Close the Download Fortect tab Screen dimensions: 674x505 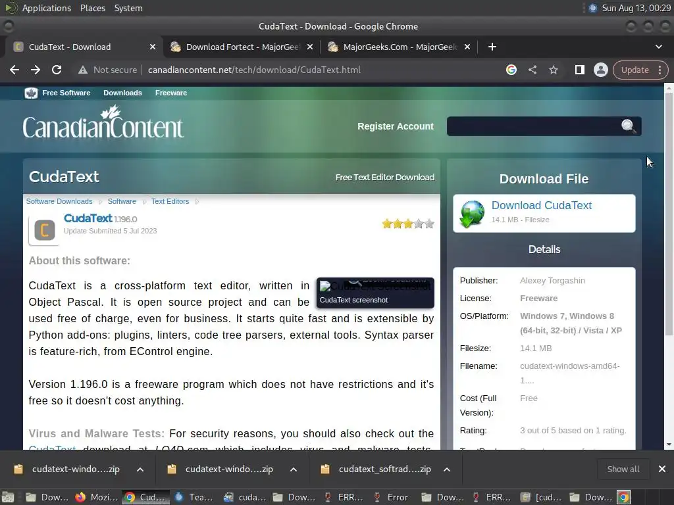pyautogui.click(x=310, y=47)
